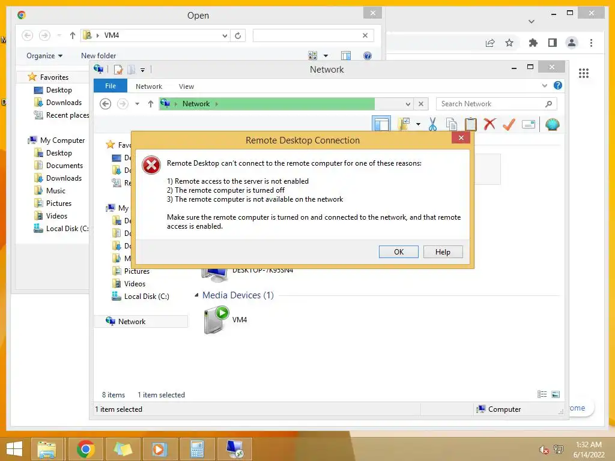Image resolution: width=615 pixels, height=461 pixels.
Task: Click the teal shell icon in Network toolbar
Action: pos(553,124)
